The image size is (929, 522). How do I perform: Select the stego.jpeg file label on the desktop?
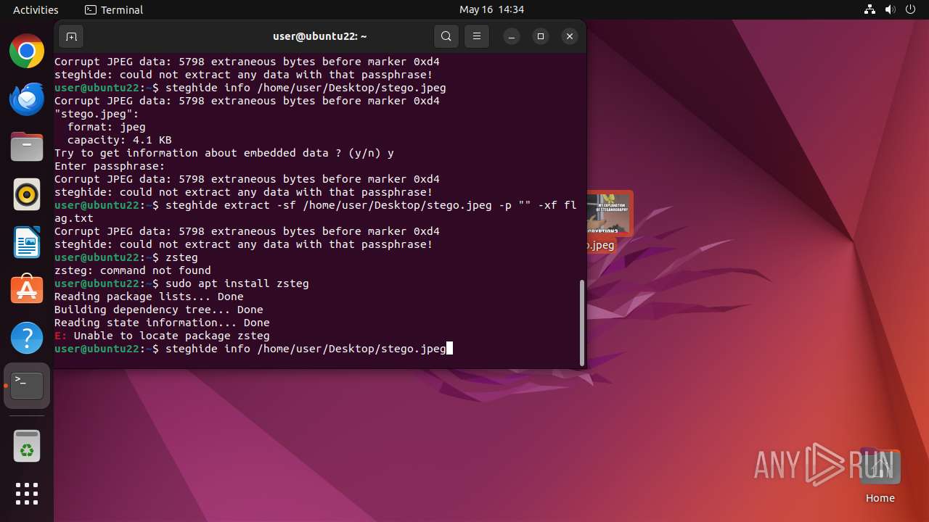coord(601,245)
